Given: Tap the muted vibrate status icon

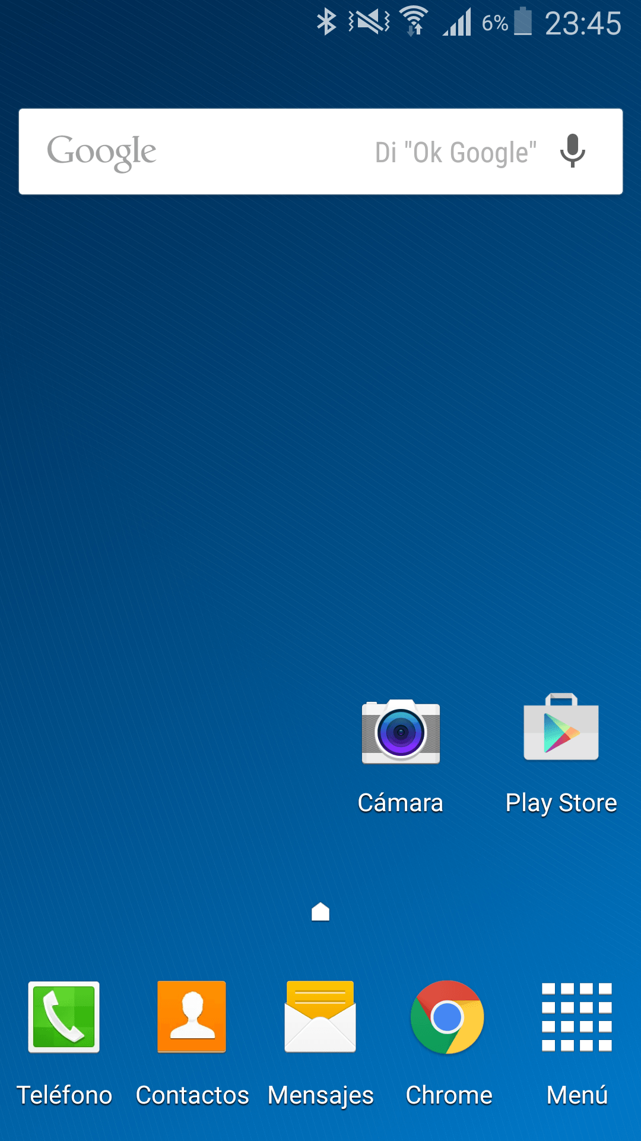Looking at the screenshot, I should [369, 23].
